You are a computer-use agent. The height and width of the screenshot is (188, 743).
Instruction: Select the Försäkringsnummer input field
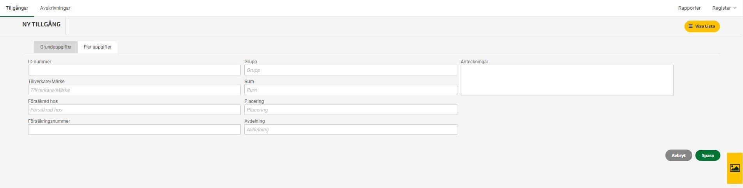[134, 130]
